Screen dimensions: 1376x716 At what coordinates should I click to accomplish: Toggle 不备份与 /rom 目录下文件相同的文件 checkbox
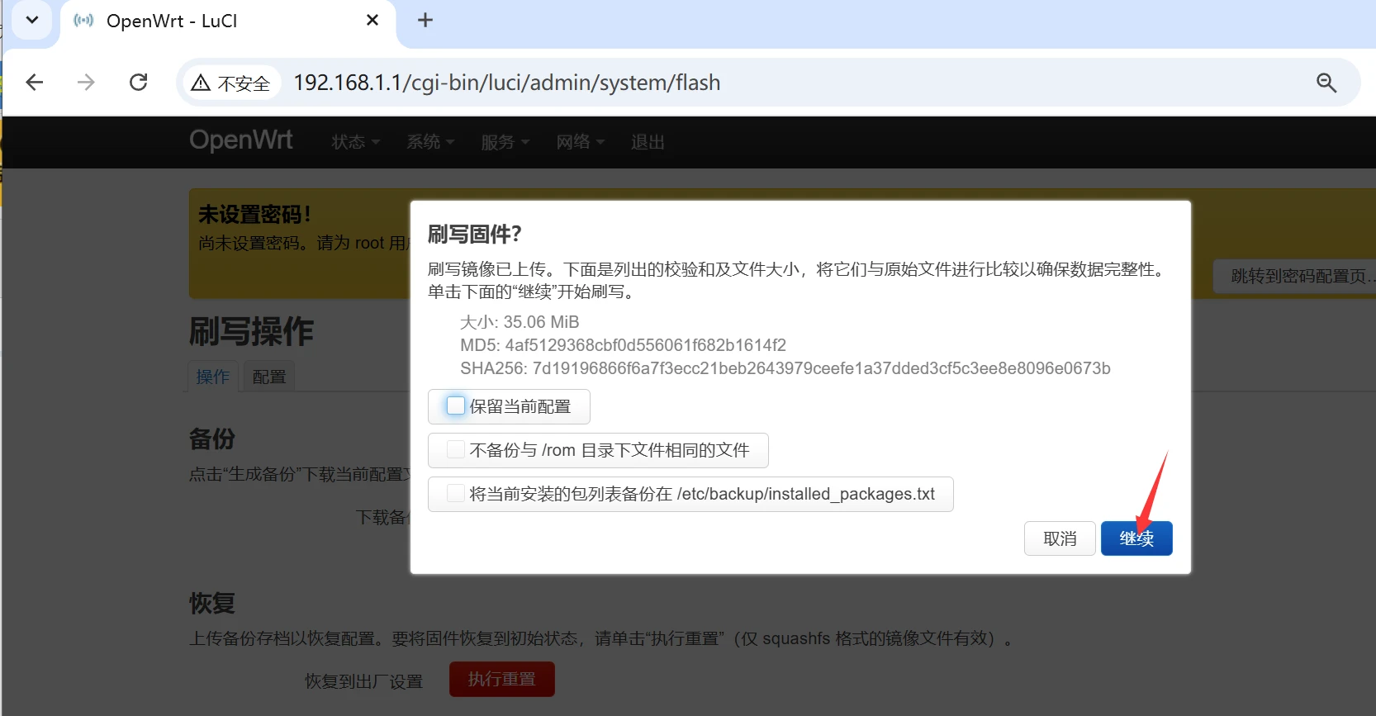point(455,449)
